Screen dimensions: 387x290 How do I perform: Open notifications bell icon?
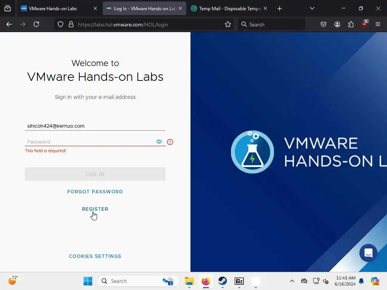[361, 281]
